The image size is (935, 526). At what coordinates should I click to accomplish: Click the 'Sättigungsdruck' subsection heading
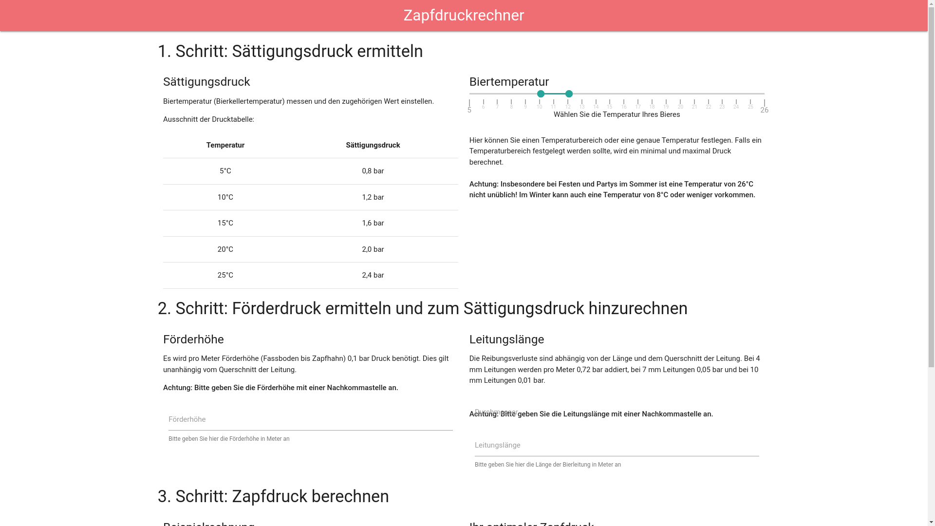pyautogui.click(x=206, y=82)
